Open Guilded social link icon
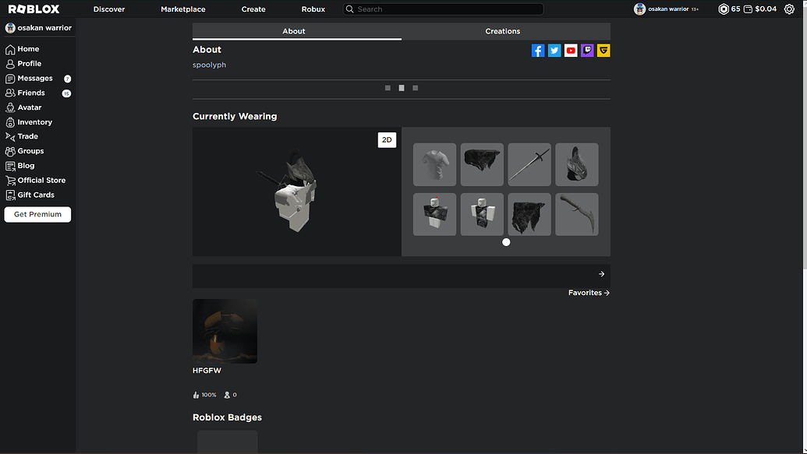Screen dimensions: 807x454 (603, 51)
